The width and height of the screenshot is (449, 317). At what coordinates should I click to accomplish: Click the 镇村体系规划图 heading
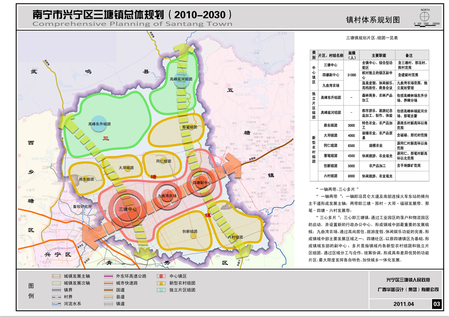pyautogui.click(x=373, y=20)
